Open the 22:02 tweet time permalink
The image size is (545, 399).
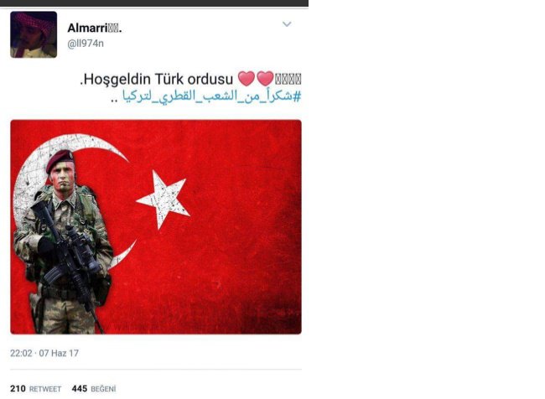click(21, 354)
